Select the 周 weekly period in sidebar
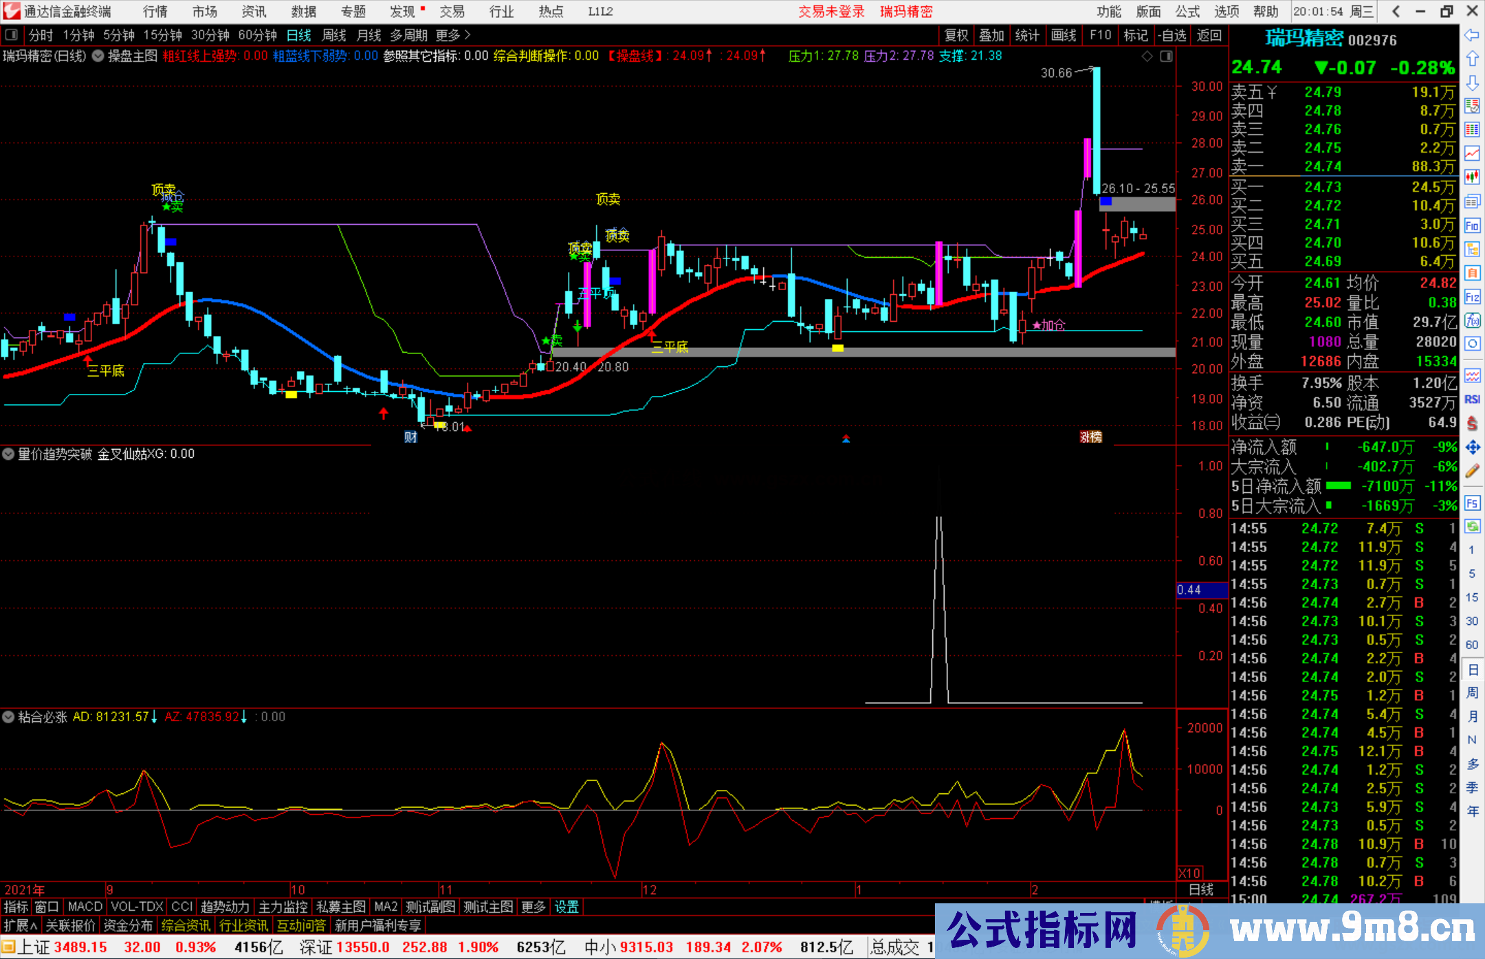This screenshot has width=1485, height=959. [x=1472, y=692]
